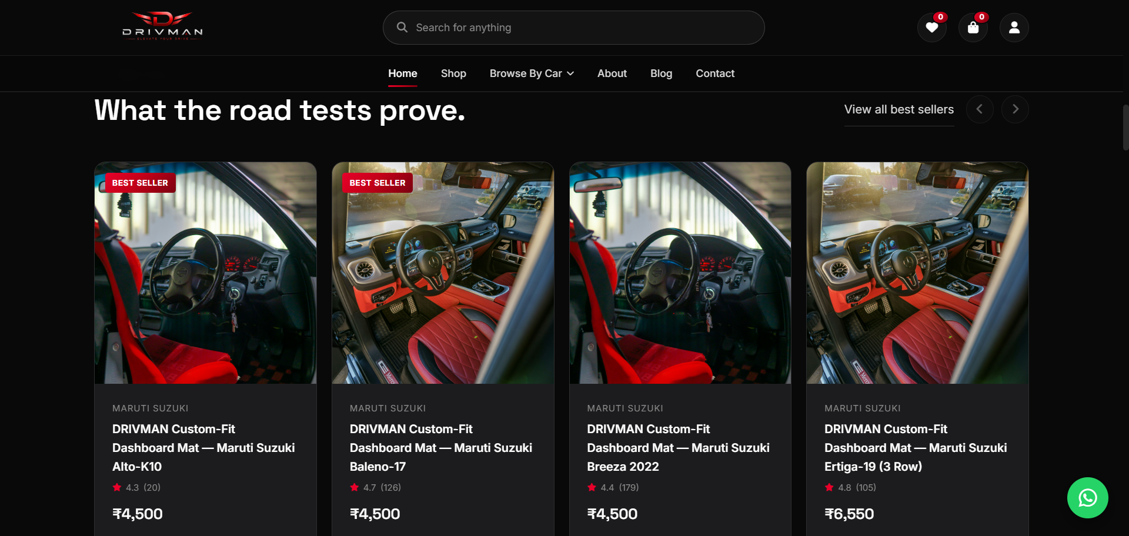
Task: Click MARUTI SUZUKI label above Ertiga-19
Action: pos(863,408)
